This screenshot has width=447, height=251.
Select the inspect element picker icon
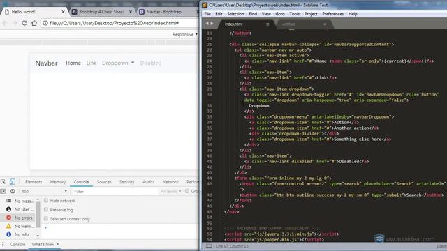point(3,181)
